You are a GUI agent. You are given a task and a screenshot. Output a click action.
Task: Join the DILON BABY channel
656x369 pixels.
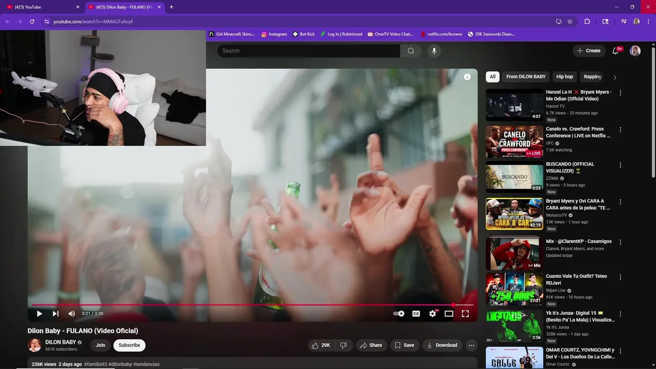pyautogui.click(x=100, y=345)
